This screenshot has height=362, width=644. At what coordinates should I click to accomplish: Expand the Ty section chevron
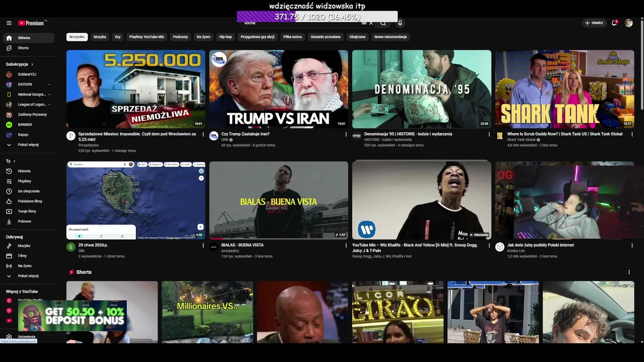[14, 161]
